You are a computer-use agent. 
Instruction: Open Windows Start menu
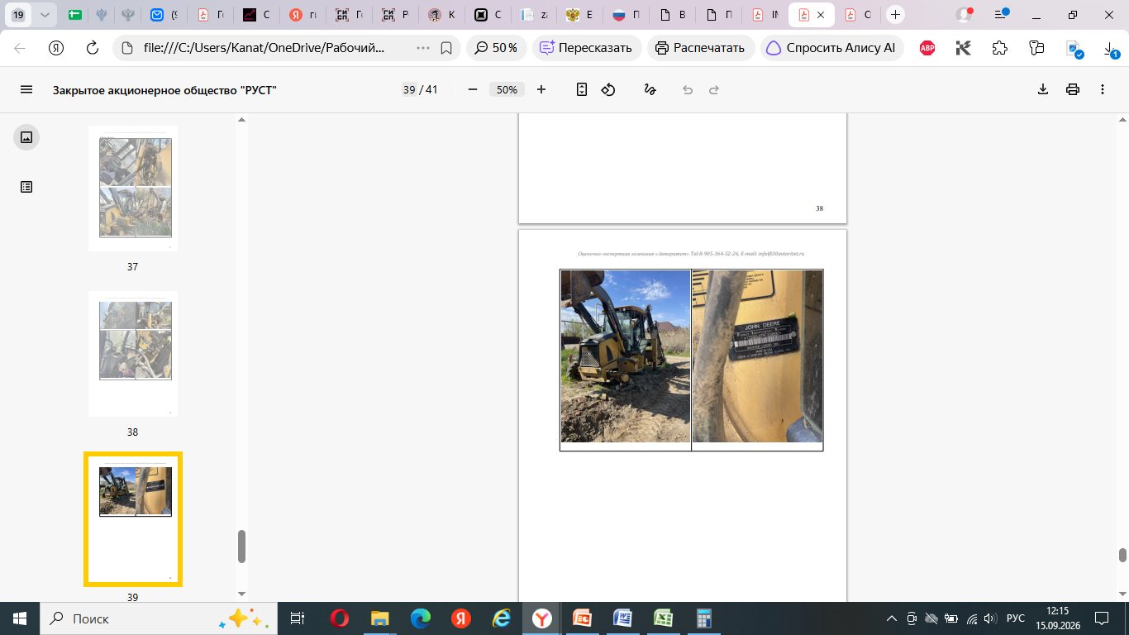click(20, 618)
